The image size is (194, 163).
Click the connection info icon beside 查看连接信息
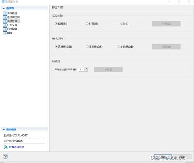5,147
